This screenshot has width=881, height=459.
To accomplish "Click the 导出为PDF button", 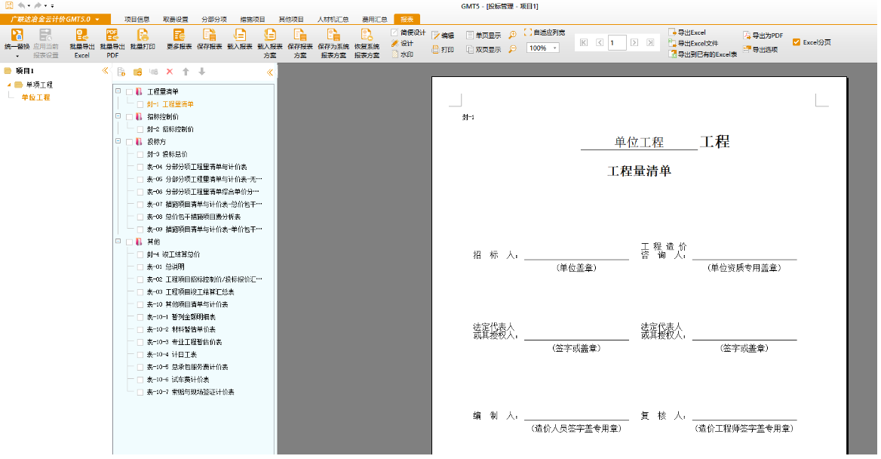I will coord(763,35).
